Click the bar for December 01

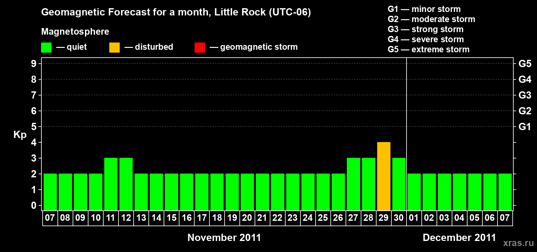[414, 192]
